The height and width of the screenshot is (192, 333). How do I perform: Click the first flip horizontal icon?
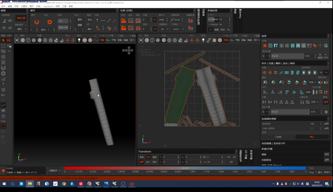[265, 82]
